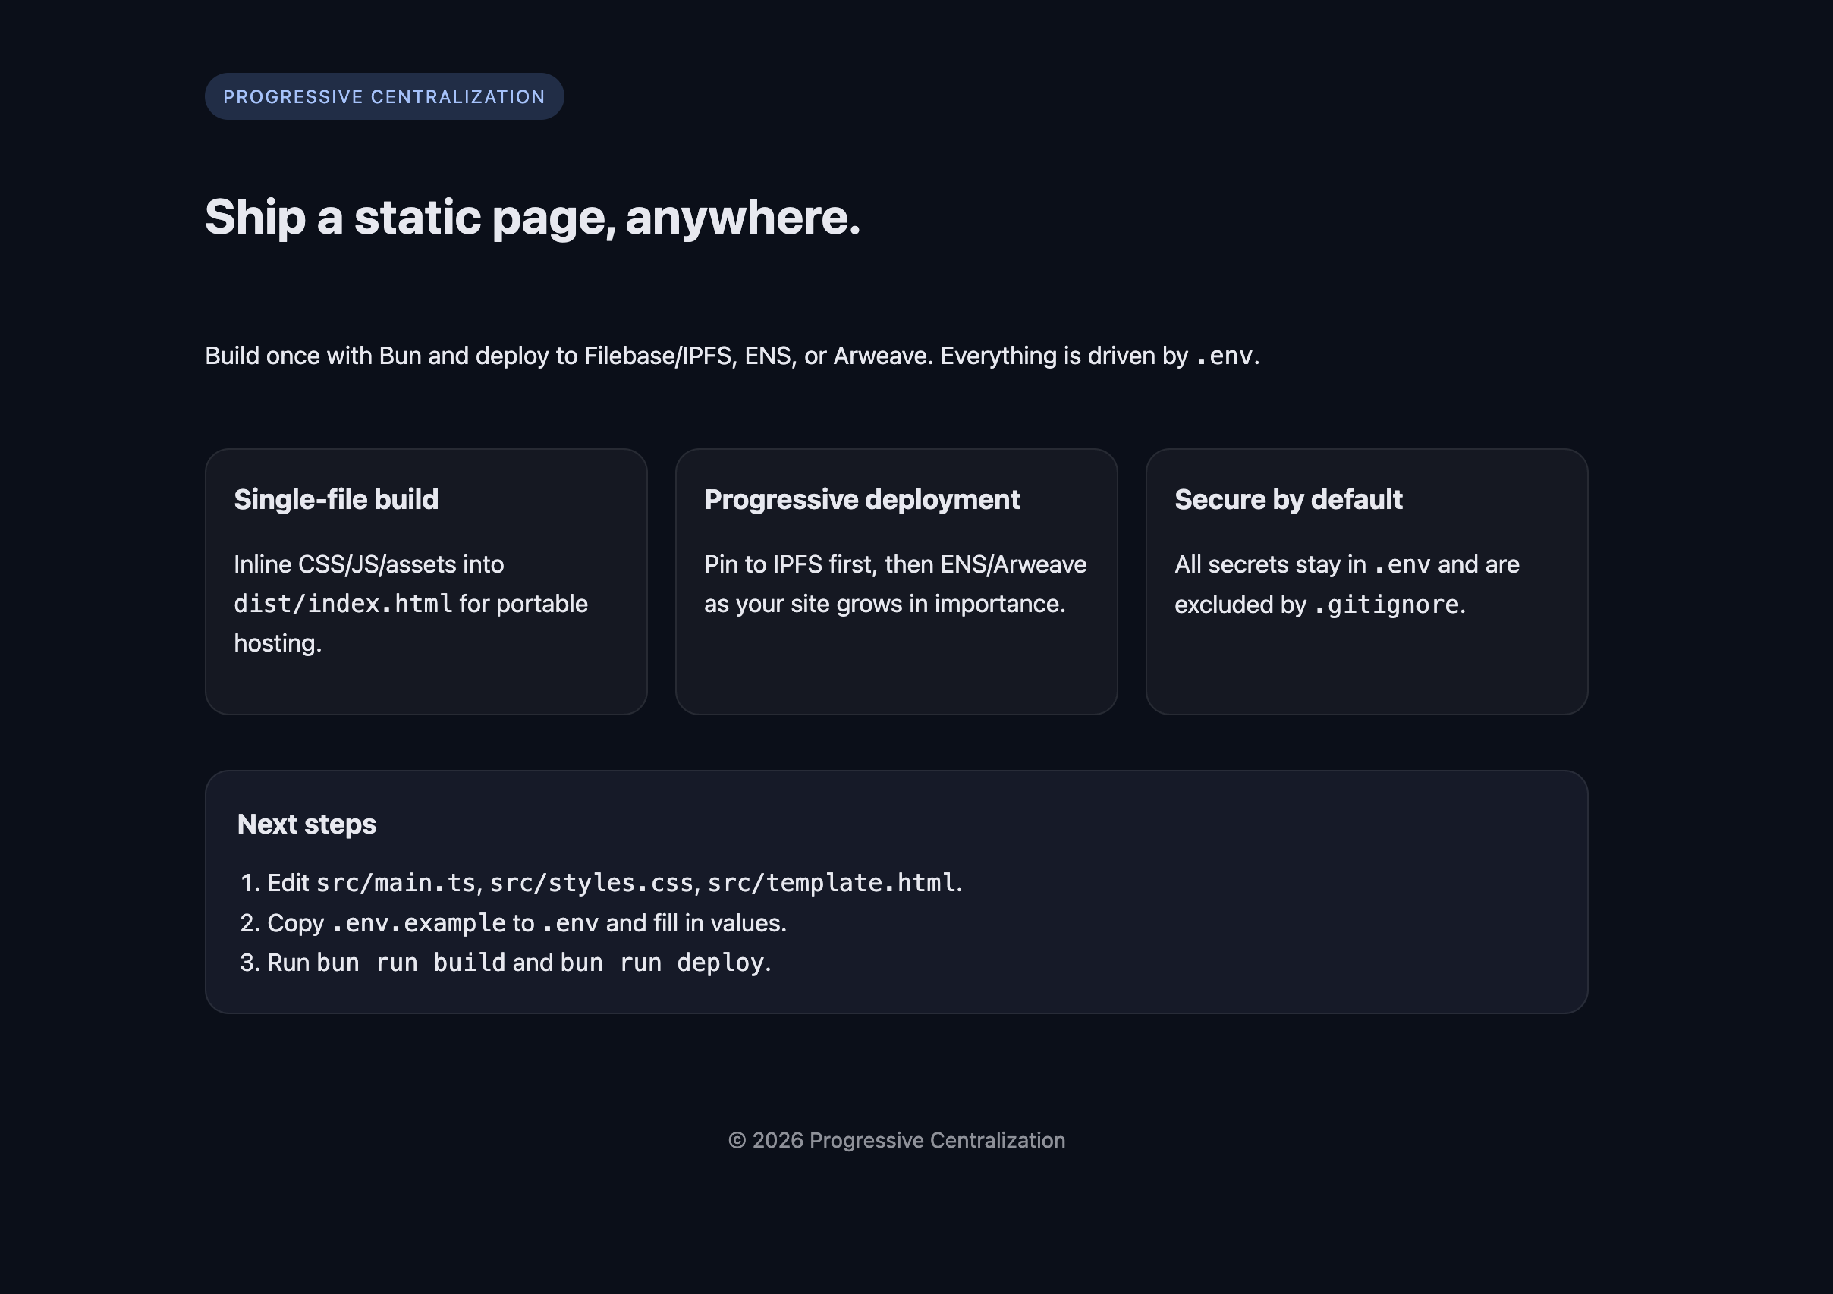Click 'dist/index.html' code text
Viewport: 1833px width, 1294px height.
pos(342,605)
